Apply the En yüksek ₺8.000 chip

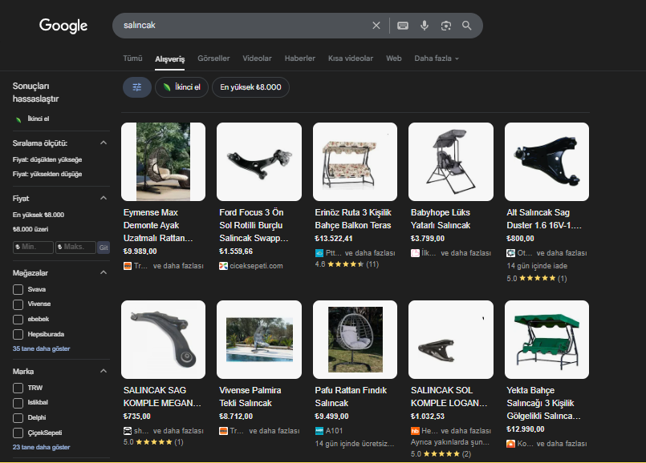click(250, 87)
